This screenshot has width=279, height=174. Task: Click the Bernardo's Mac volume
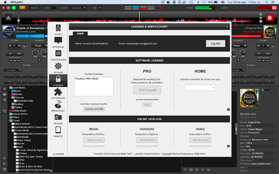pos(24,101)
